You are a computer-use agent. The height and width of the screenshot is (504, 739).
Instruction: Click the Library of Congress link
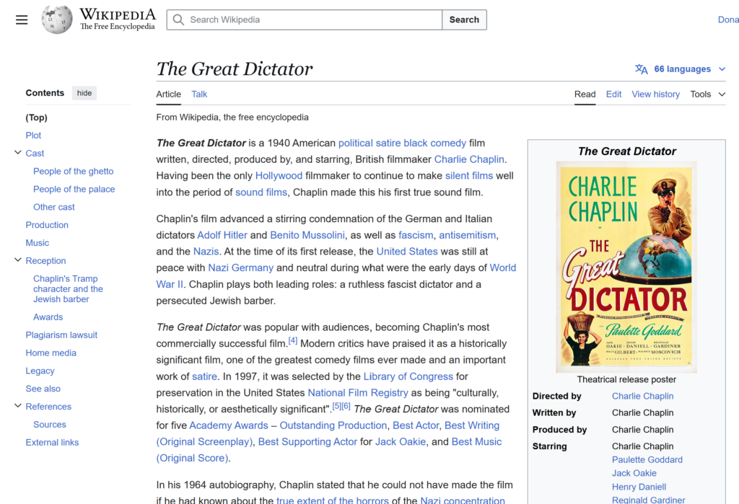tap(408, 376)
